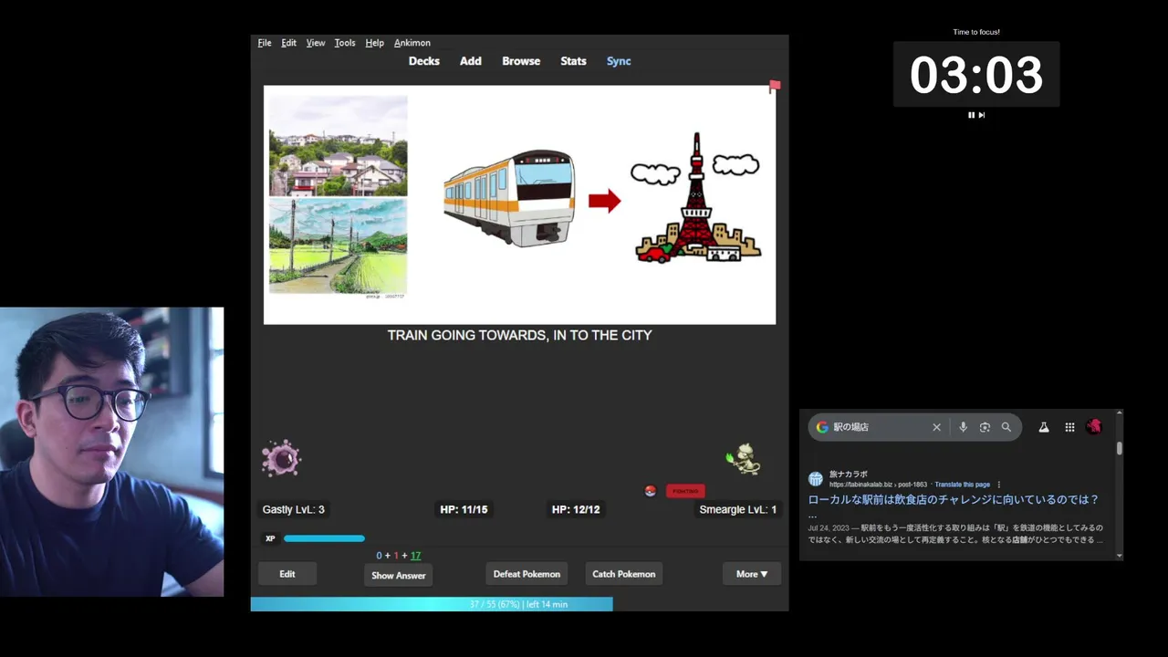1168x657 pixels.
Task: Click the XP label icon
Action: click(x=270, y=538)
